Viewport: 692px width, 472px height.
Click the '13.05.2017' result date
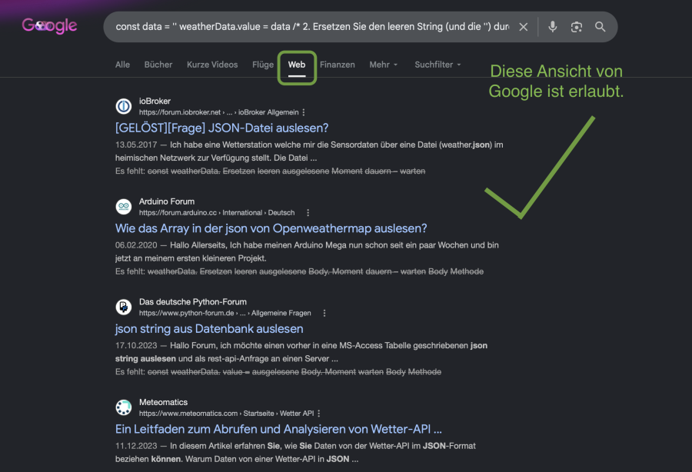136,145
